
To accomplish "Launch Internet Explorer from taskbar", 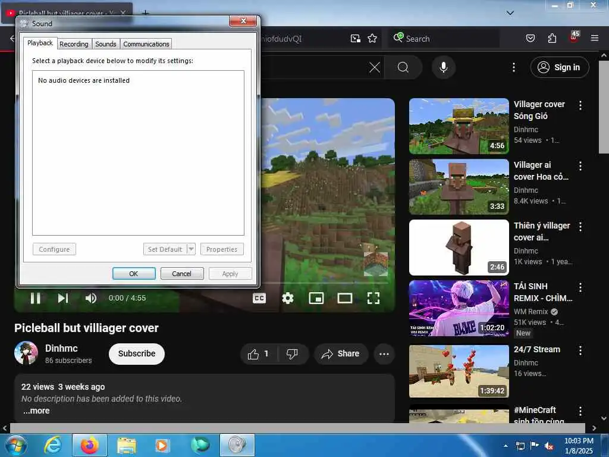I will 53,445.
